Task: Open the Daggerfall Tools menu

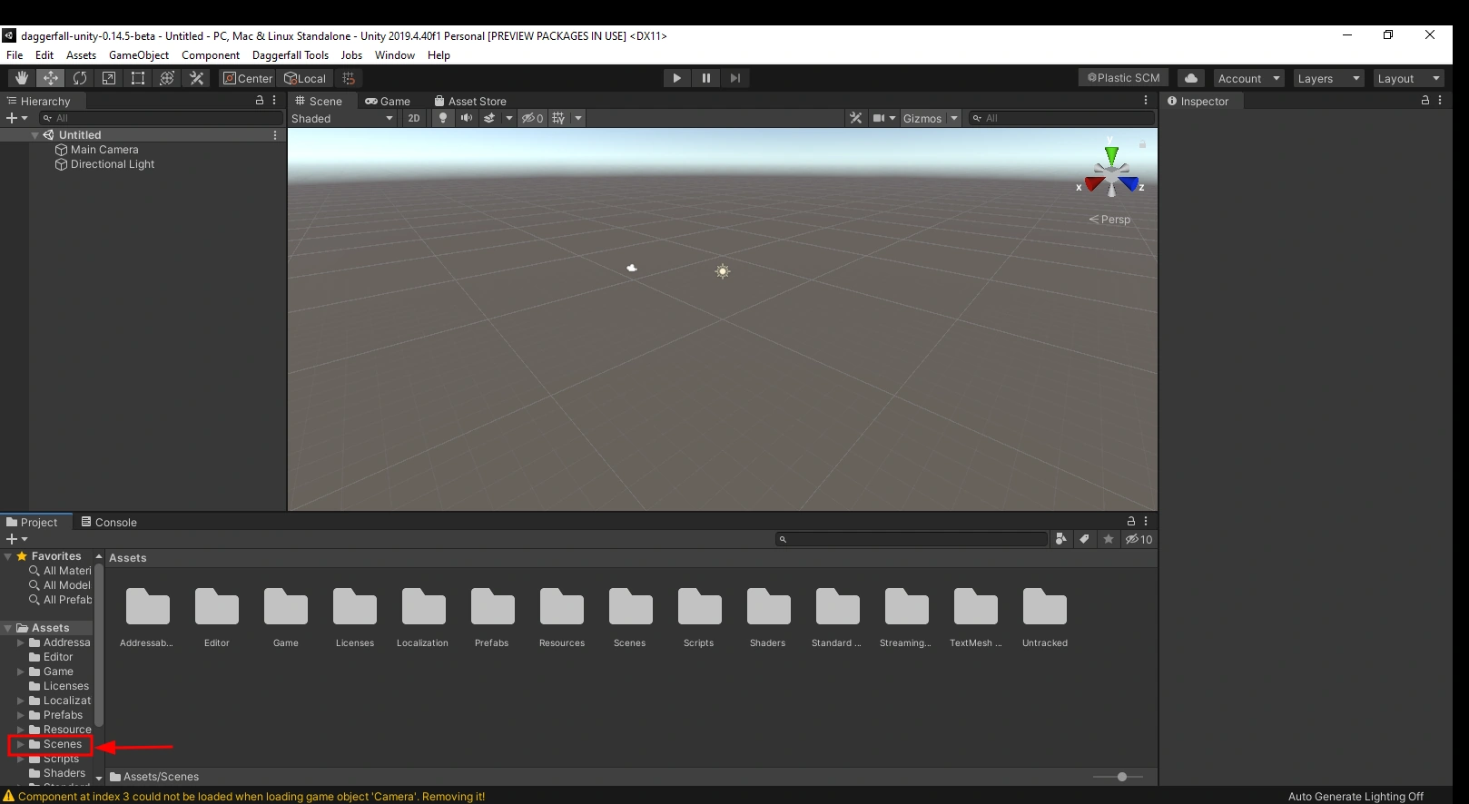Action: pyautogui.click(x=291, y=55)
